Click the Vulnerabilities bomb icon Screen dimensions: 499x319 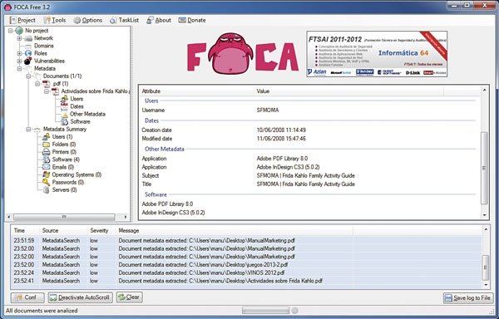(x=28, y=61)
